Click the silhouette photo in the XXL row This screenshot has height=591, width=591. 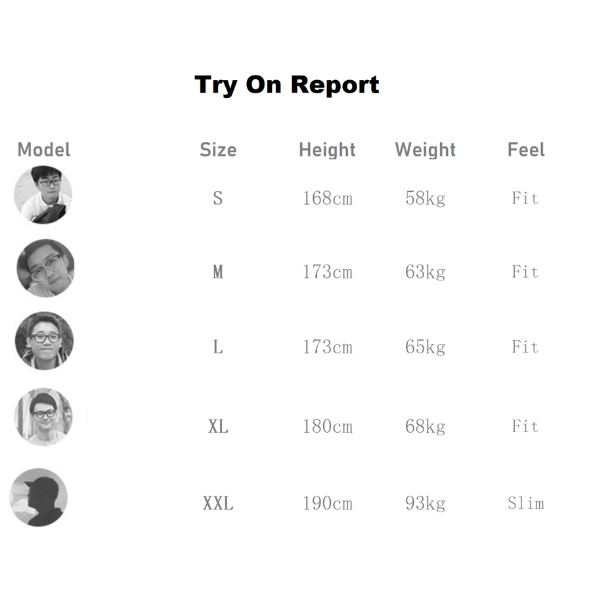coord(39,497)
